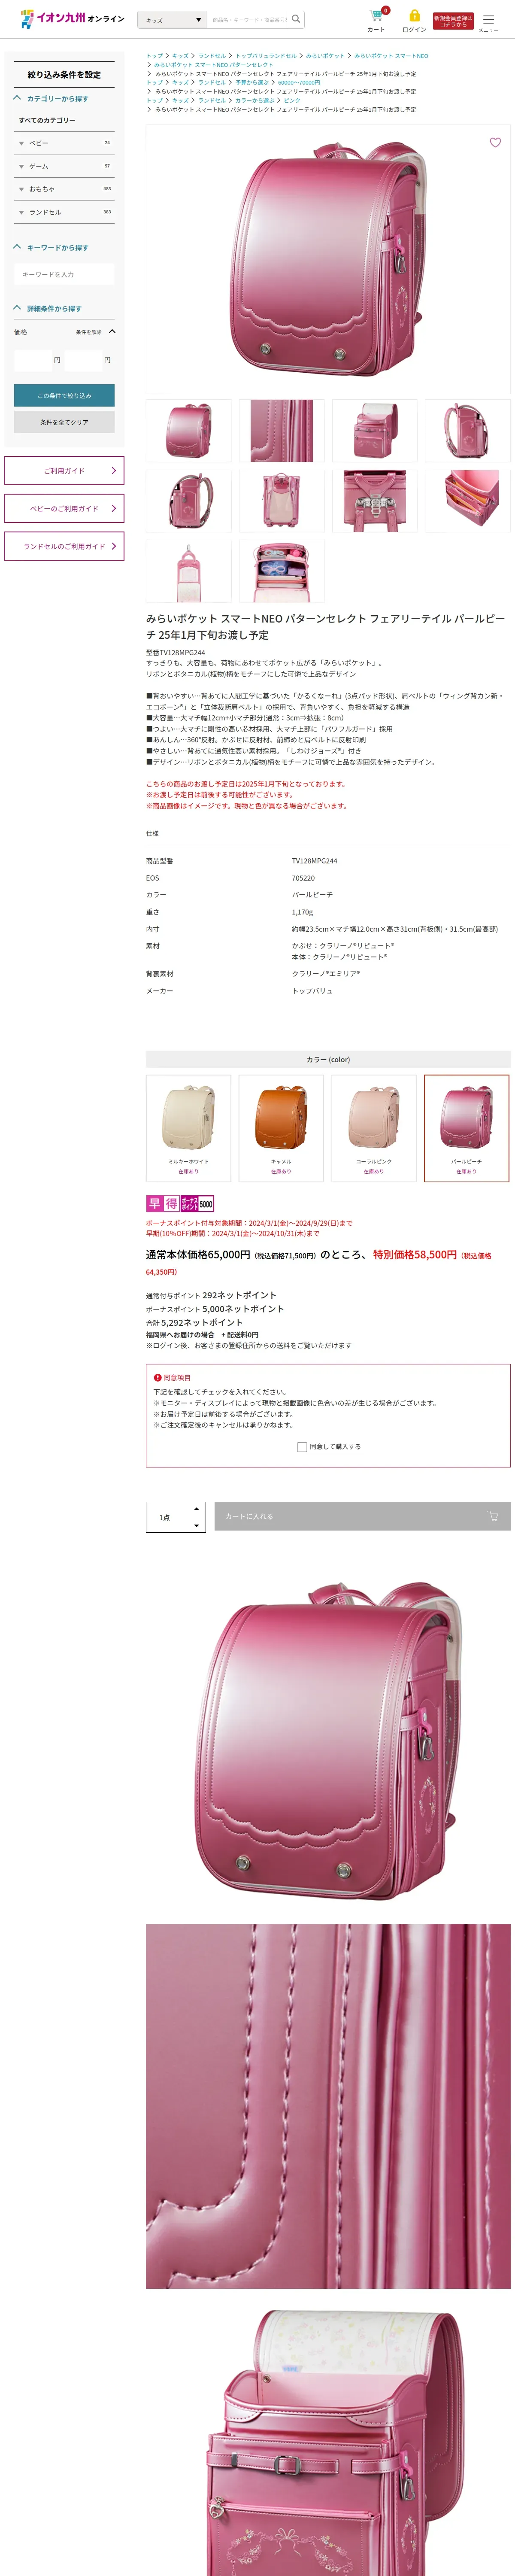515x2576 pixels.
Task: Click the ピンク breadcrumb link
Action: click(292, 100)
